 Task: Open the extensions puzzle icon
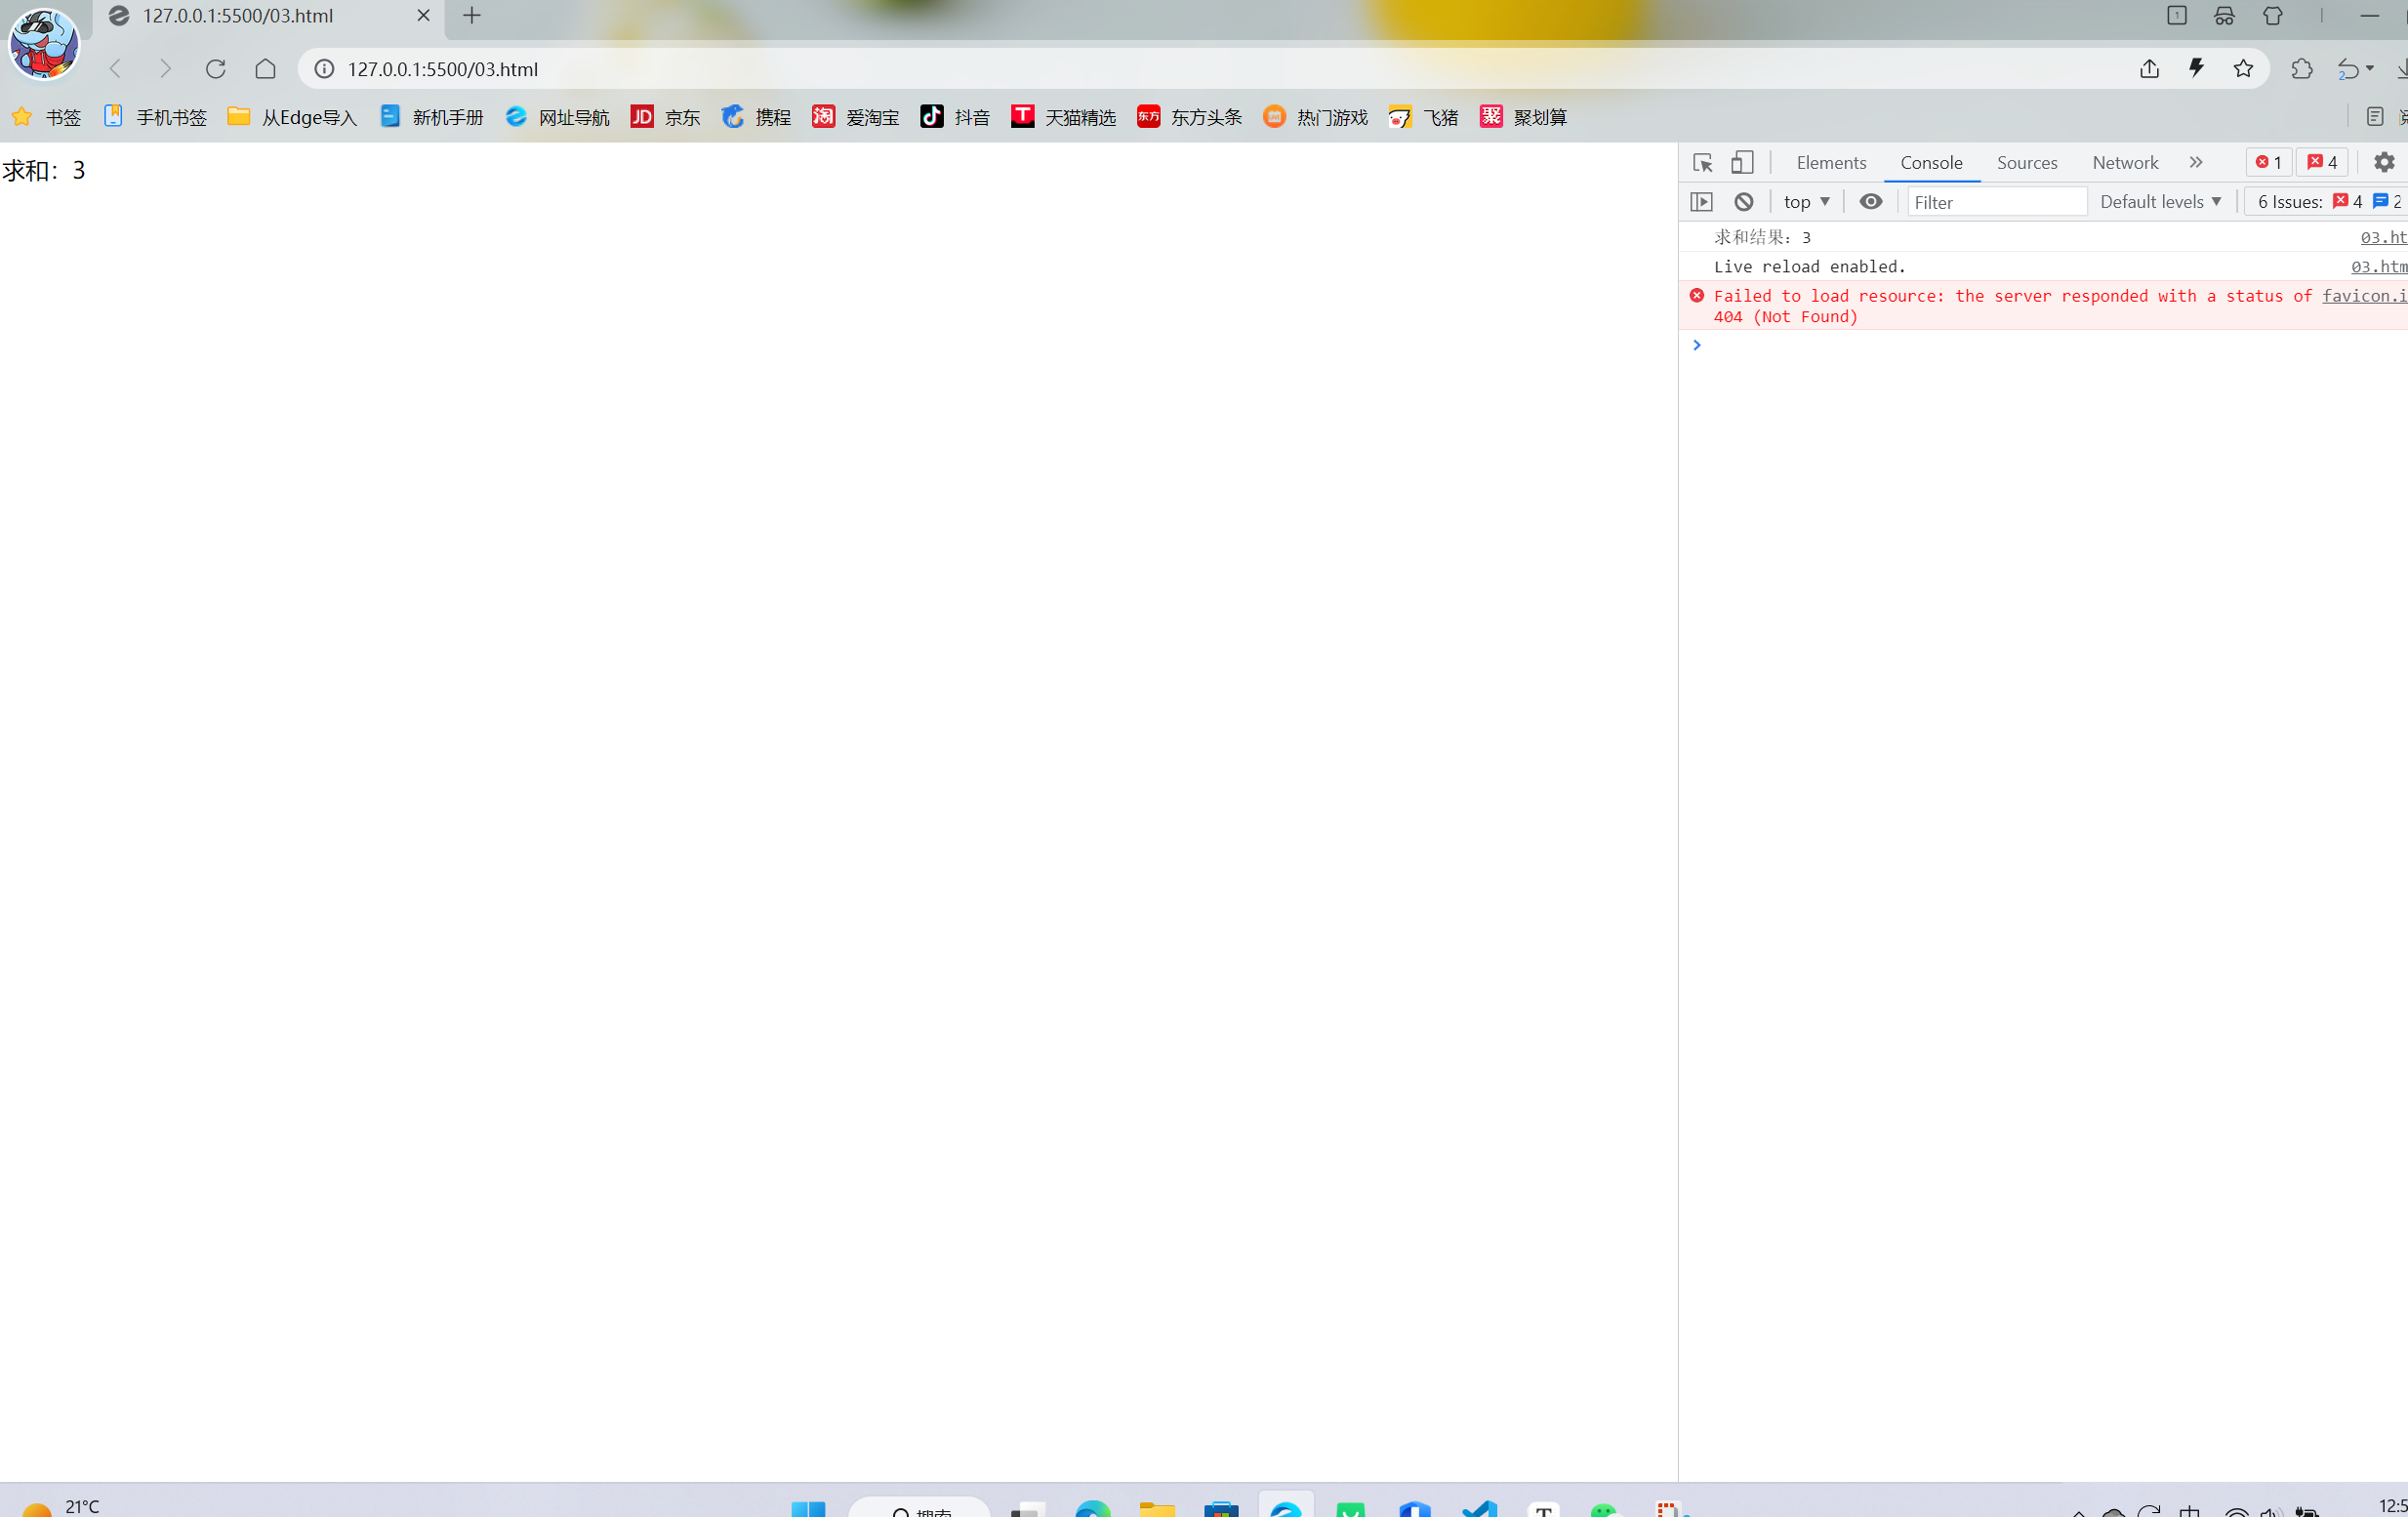tap(2301, 69)
